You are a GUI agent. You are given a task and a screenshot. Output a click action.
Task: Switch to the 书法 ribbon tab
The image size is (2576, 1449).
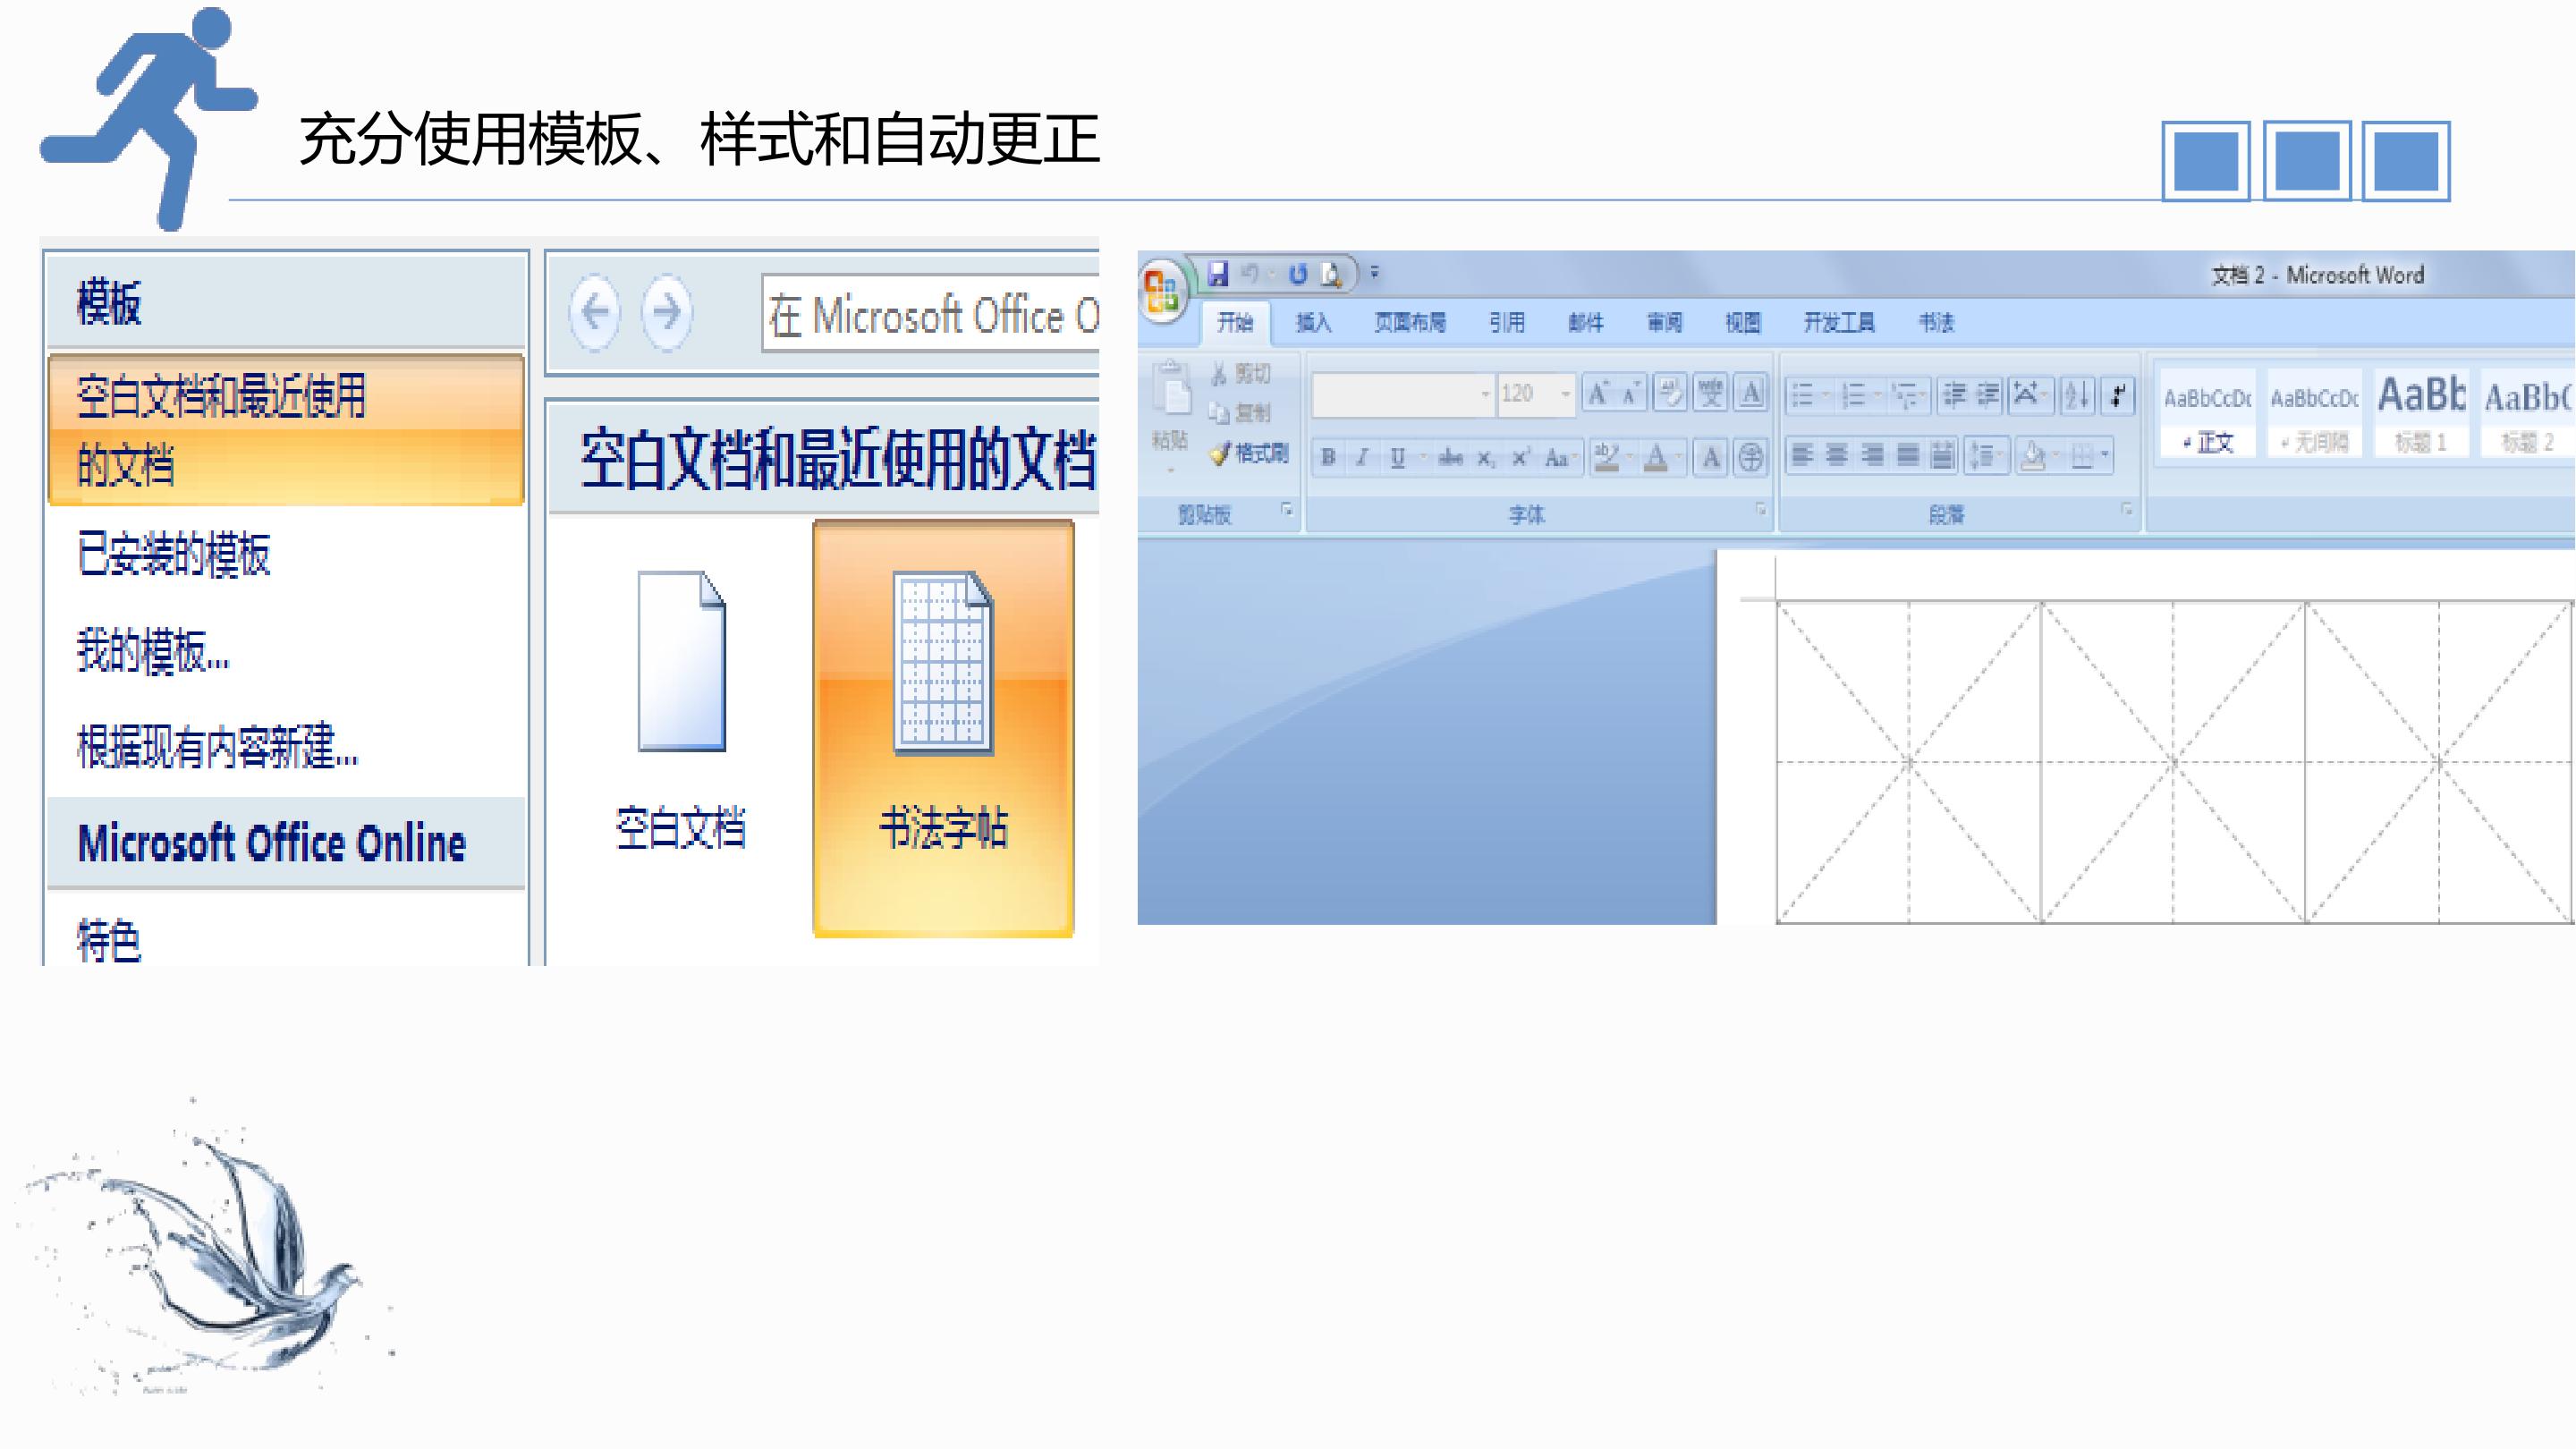click(x=1936, y=322)
